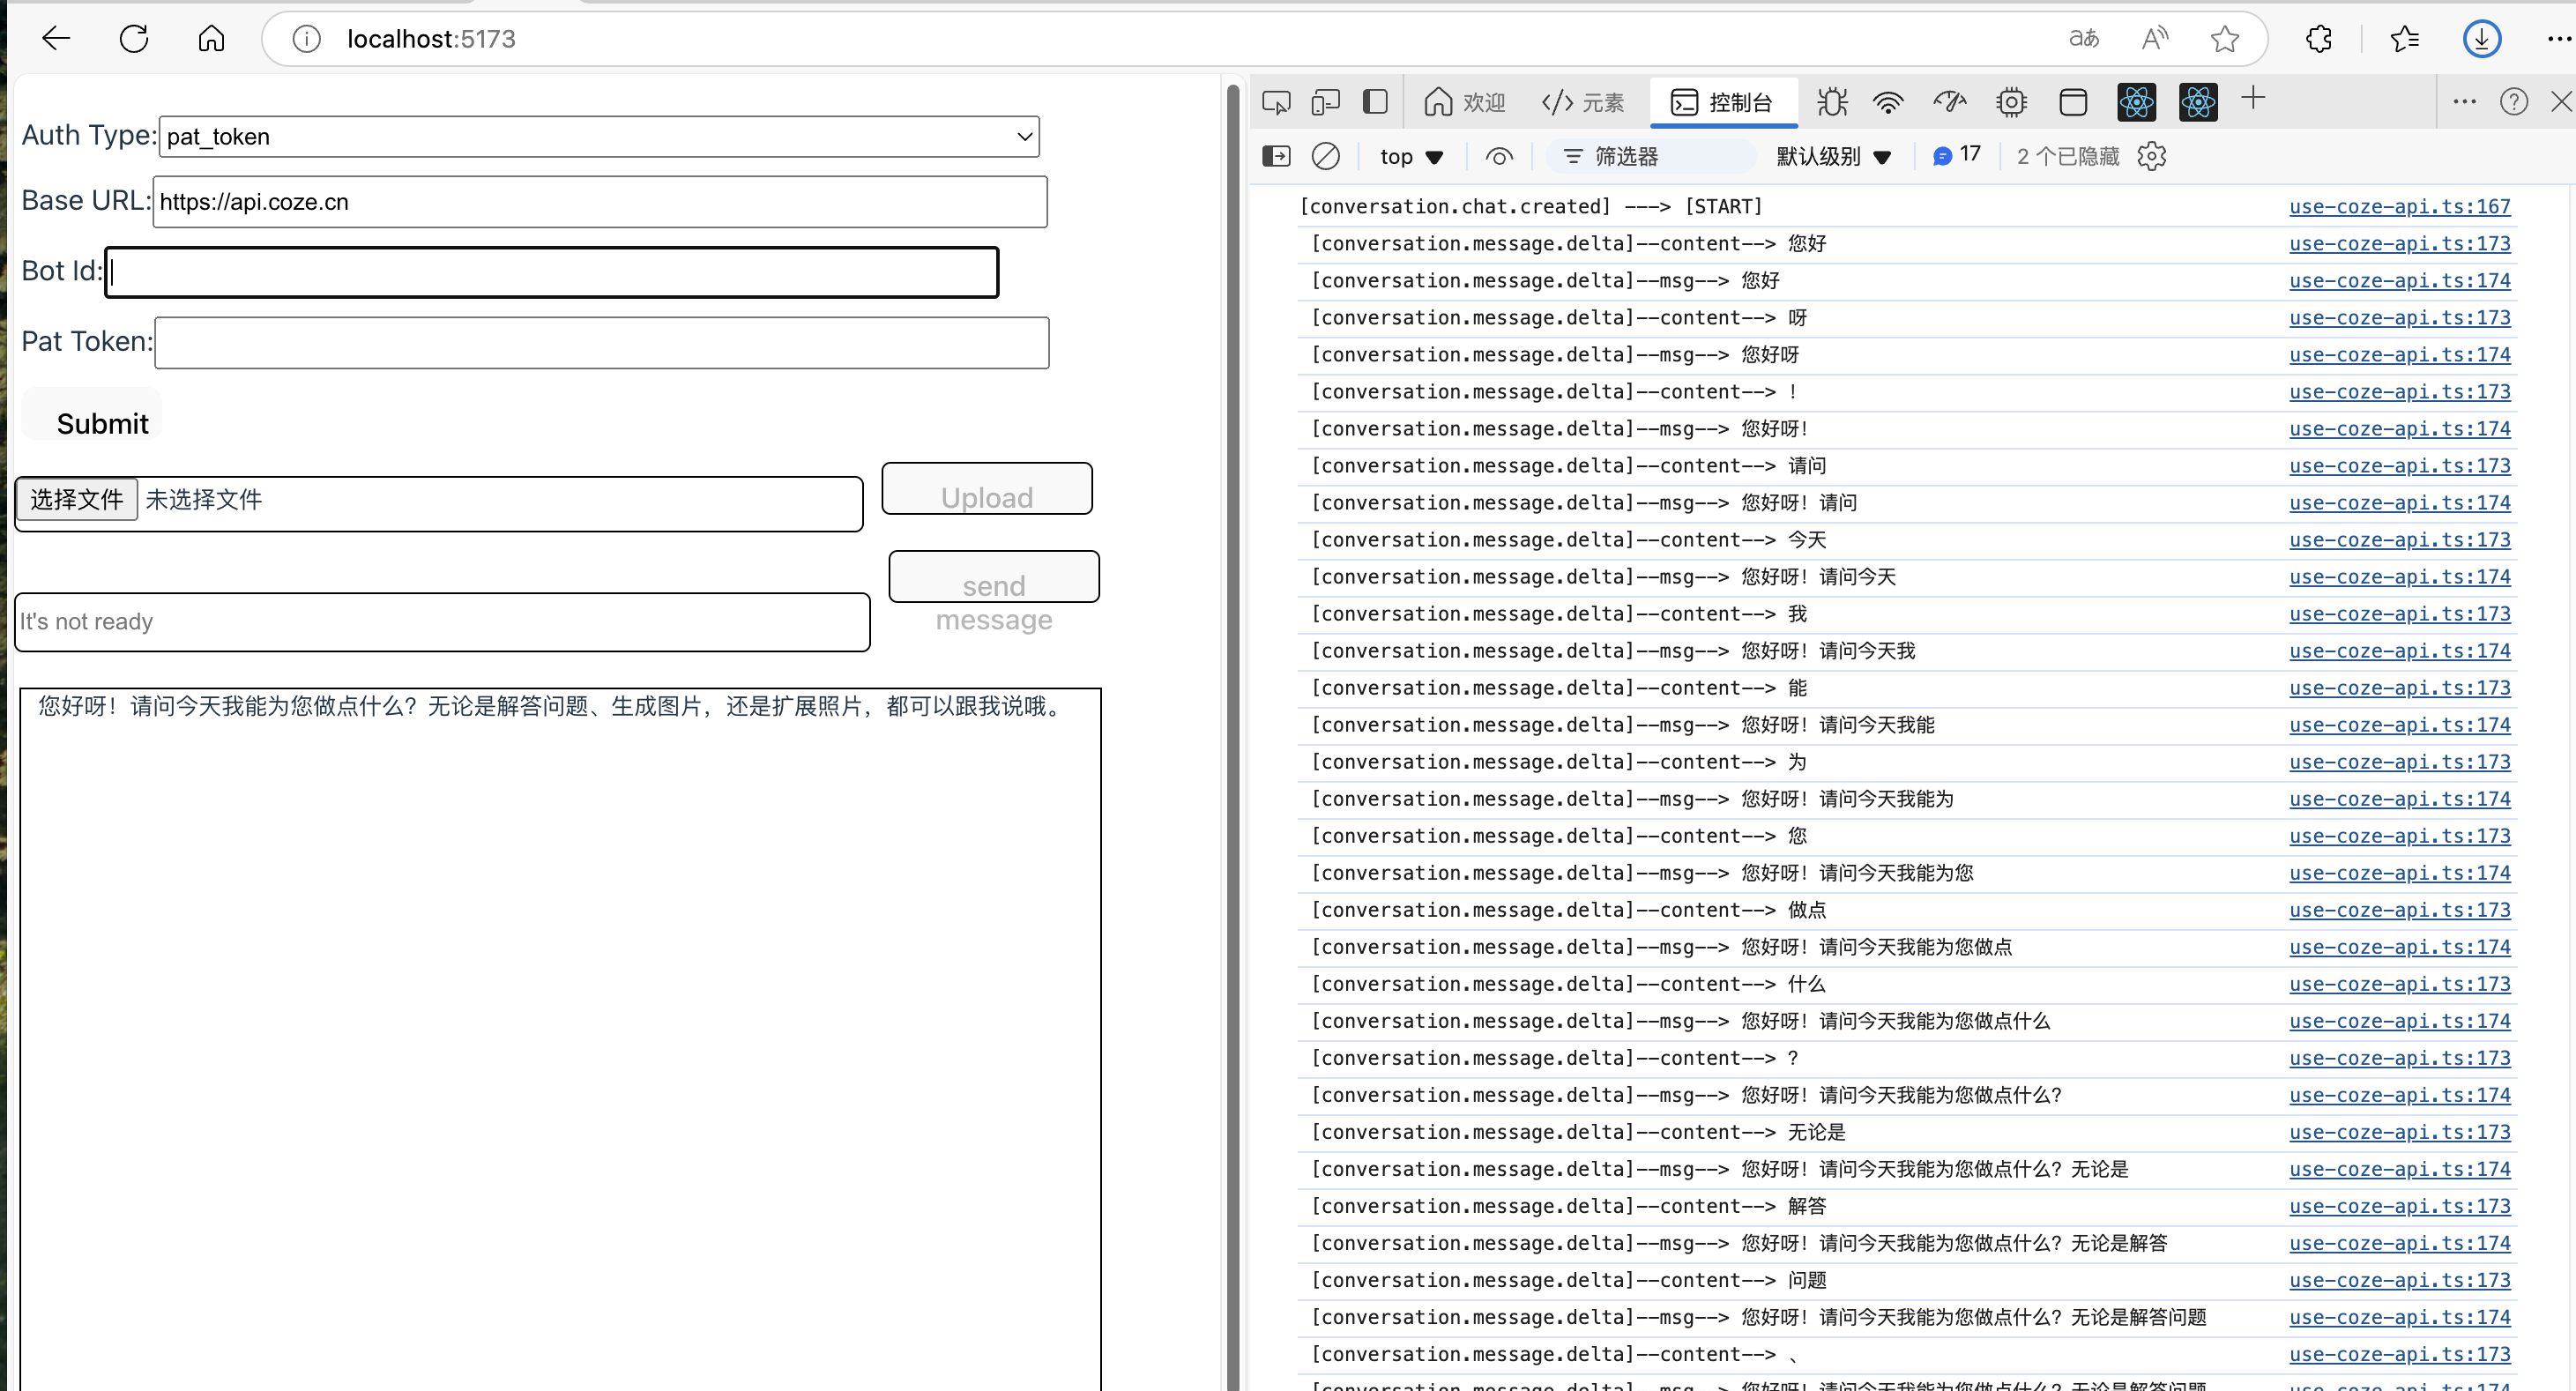This screenshot has width=2576, height=1391.
Task: Toggle device emulation mode
Action: click(1325, 102)
